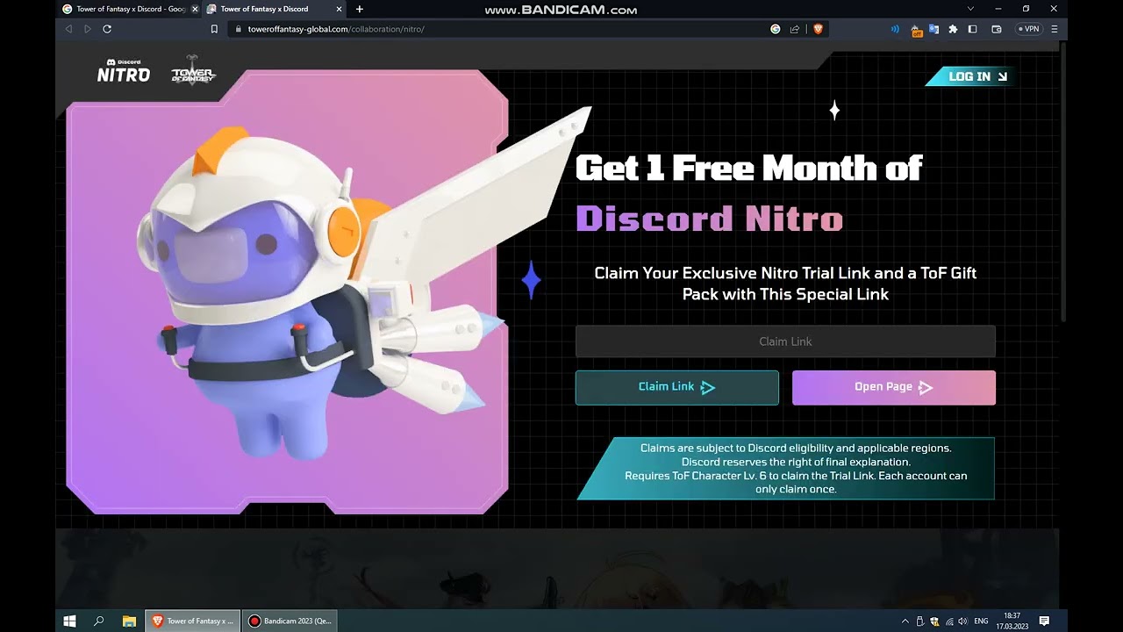Click the LOG IN button
Image resolution: width=1123 pixels, height=632 pixels.
click(x=971, y=76)
